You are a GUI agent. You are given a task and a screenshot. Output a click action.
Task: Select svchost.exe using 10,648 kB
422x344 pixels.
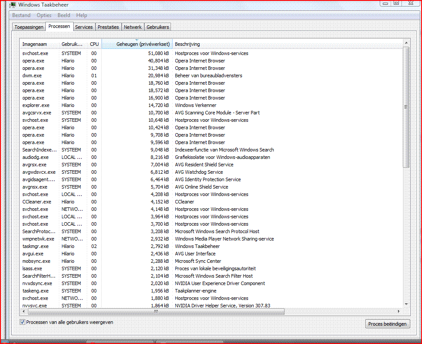(211, 120)
